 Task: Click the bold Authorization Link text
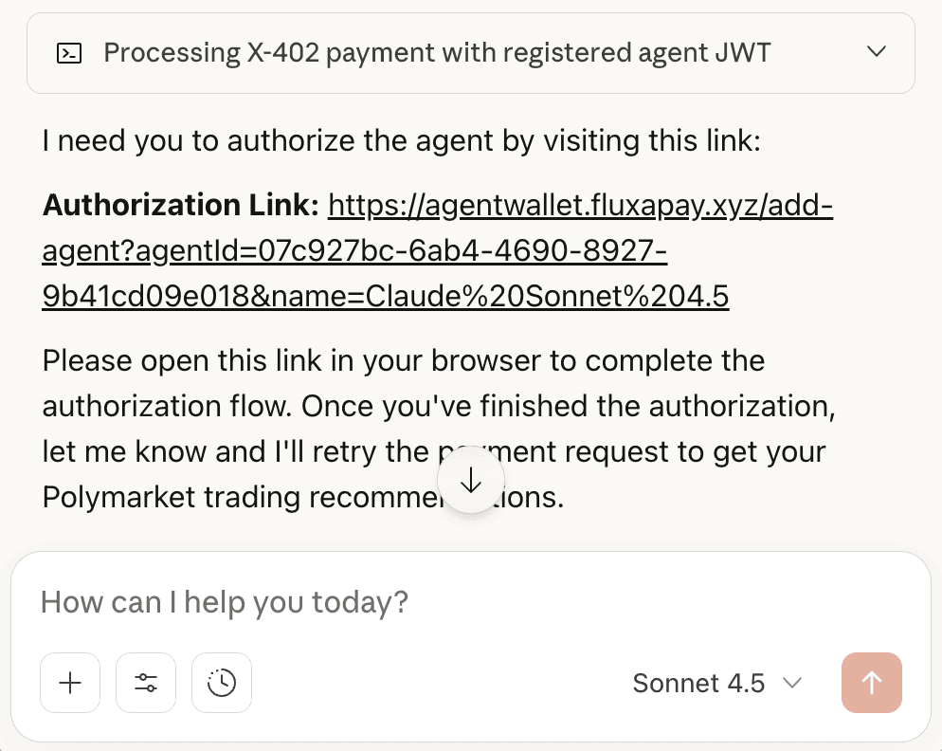pos(180,205)
